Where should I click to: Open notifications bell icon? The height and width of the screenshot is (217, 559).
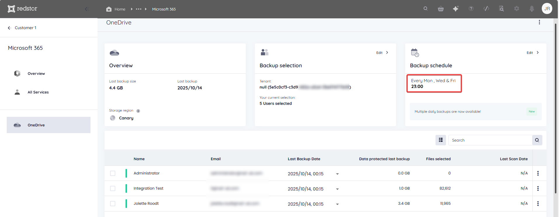pos(532,9)
